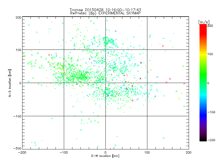The height and width of the screenshot is (166, 222).
Task: Click the x-axis tick label '-200'
Action: coord(22,152)
